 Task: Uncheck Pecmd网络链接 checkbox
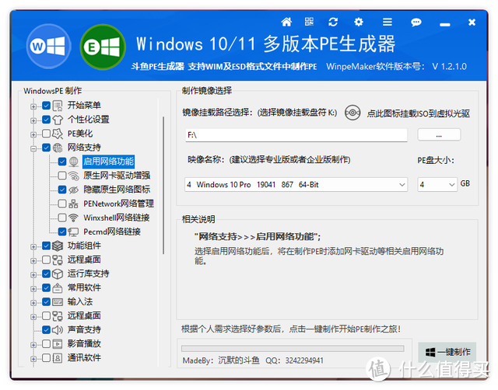(x=62, y=232)
